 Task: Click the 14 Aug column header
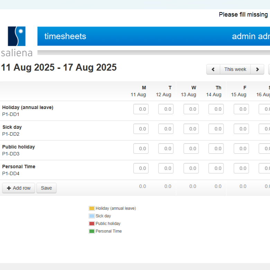[214, 91]
